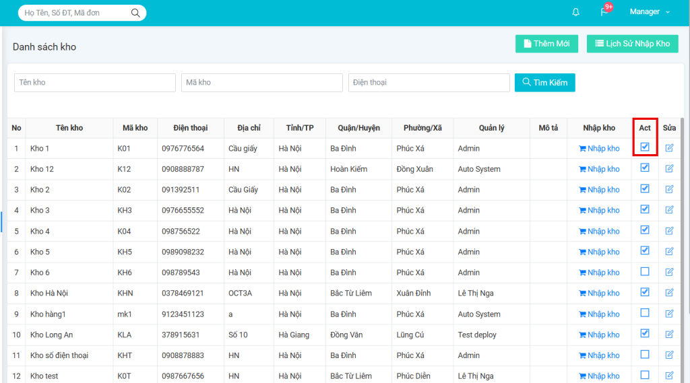Image resolution: width=690 pixels, height=383 pixels.
Task: Tick the Act checkbox for Kho hàng1
Action: point(645,313)
